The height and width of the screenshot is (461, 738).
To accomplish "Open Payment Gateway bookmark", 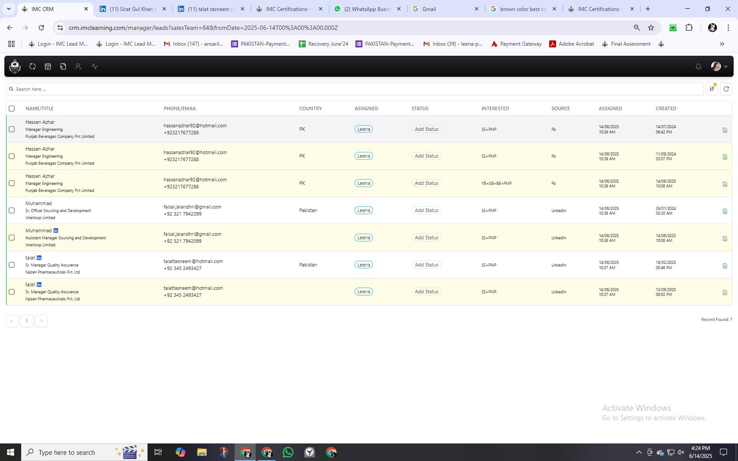I will pyautogui.click(x=516, y=44).
